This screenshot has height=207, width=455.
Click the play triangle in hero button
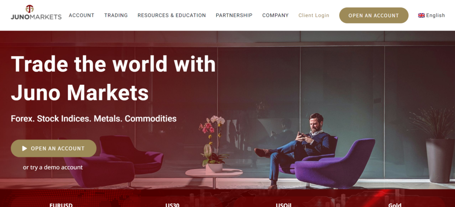[25, 148]
